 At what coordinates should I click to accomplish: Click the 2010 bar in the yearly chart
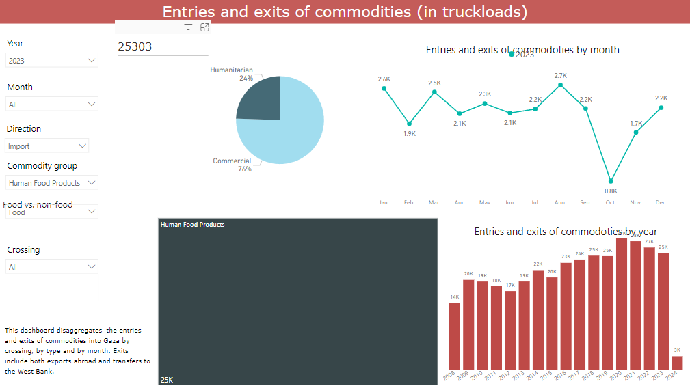(483, 326)
